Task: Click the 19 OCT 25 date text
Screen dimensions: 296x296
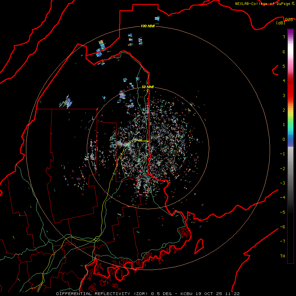Action: click(x=209, y=294)
